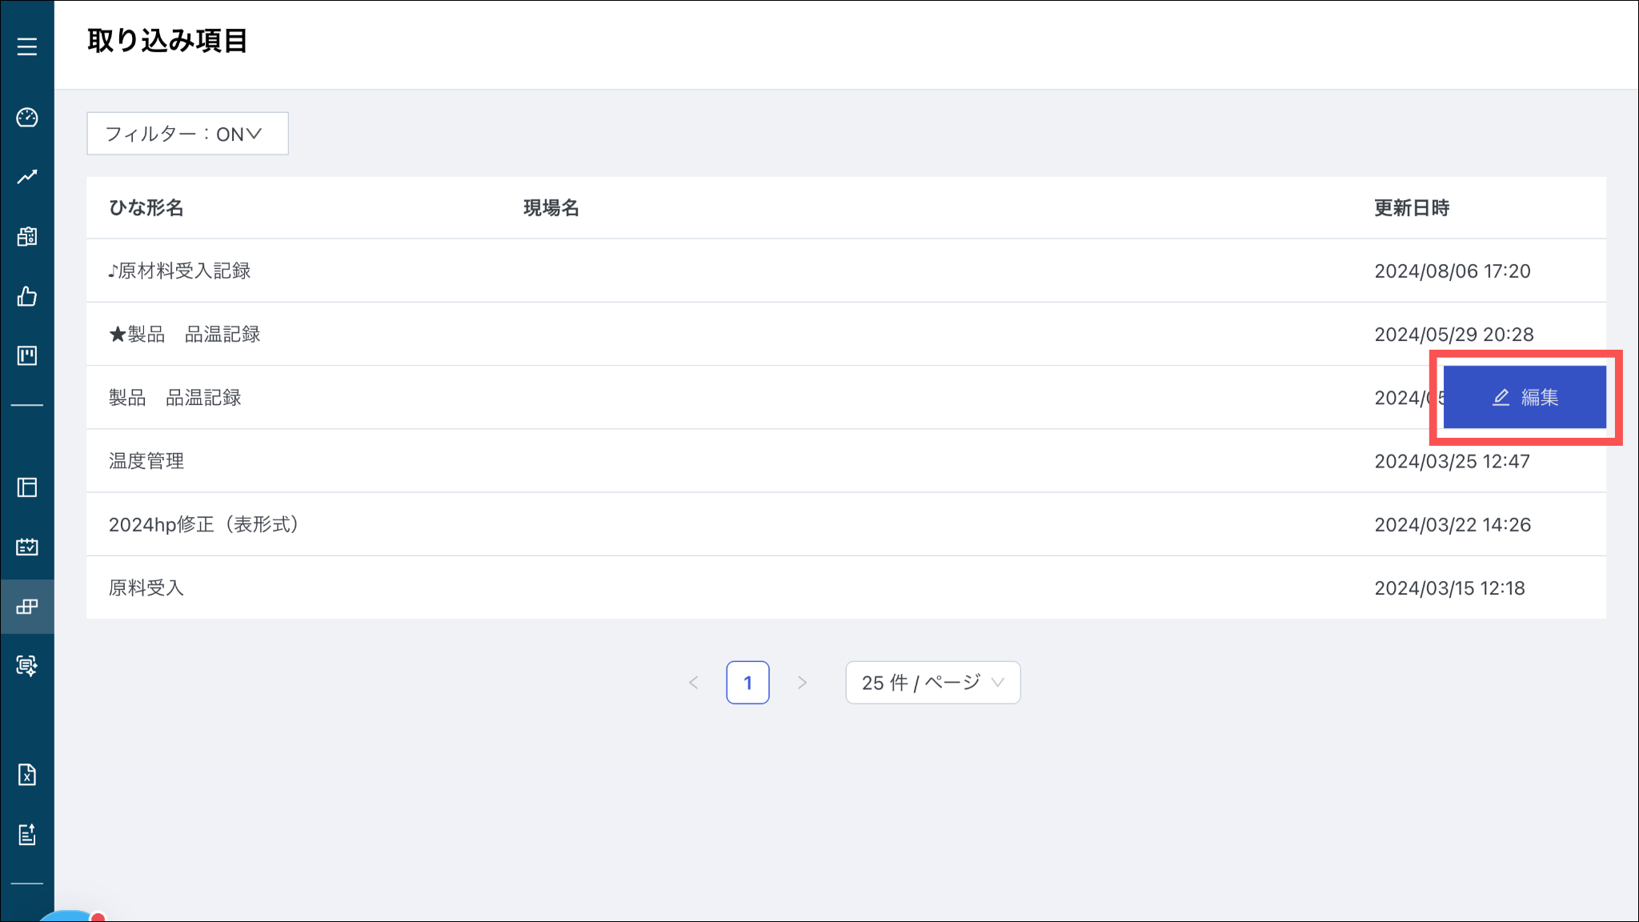1639x922 pixels.
Task: Click the dashboard gauge sidebar icon
Action: click(27, 118)
